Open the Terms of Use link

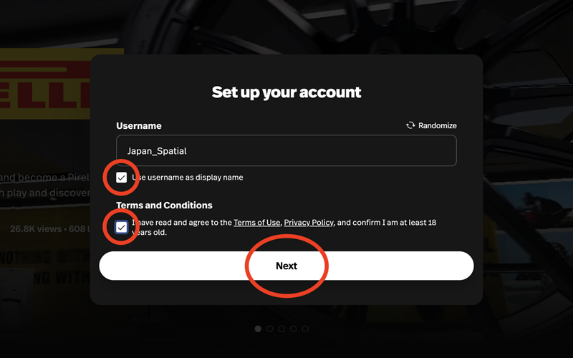point(256,223)
